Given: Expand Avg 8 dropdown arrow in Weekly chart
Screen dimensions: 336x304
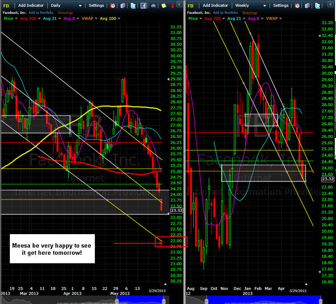Looking at the screenshot, I should 262,19.
